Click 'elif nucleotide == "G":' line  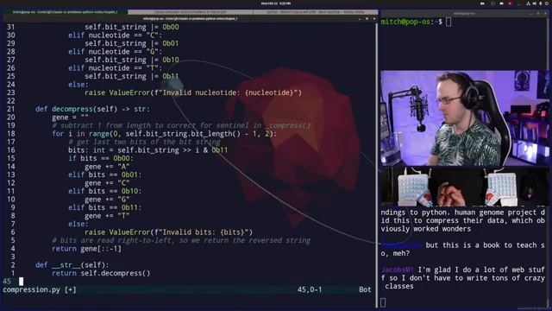point(115,52)
